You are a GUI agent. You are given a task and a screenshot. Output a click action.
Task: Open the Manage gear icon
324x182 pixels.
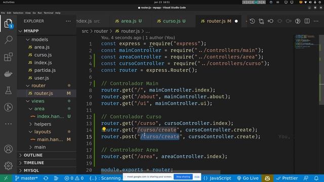8,166
